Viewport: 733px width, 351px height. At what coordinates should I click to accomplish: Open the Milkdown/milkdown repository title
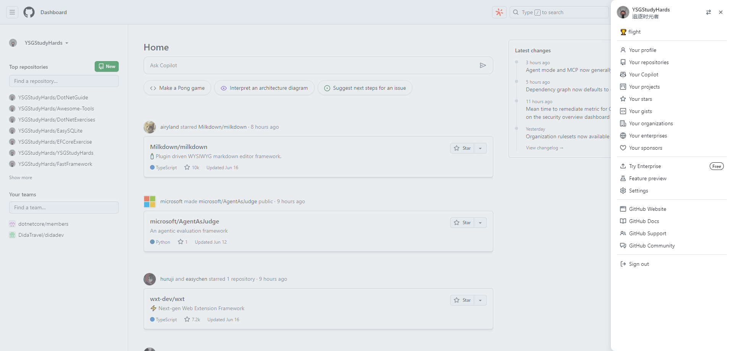[179, 147]
